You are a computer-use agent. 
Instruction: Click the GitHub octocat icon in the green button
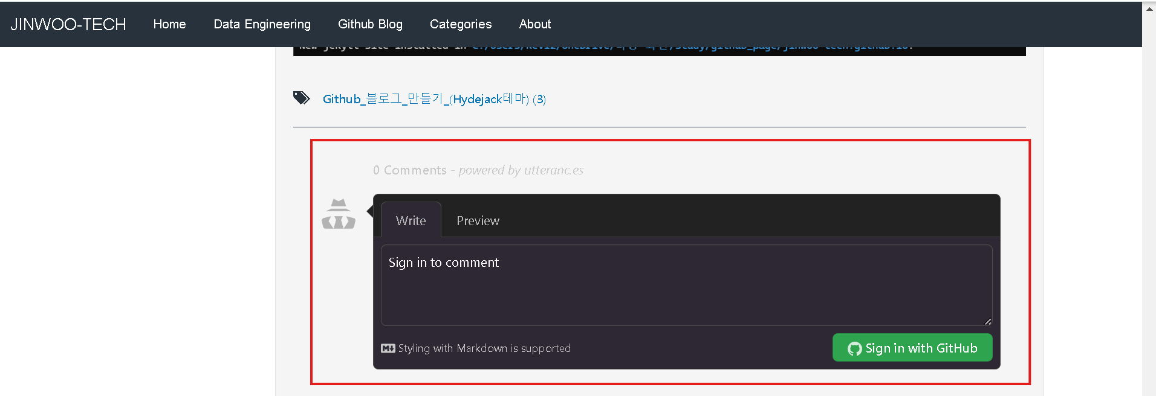pyautogui.click(x=855, y=349)
